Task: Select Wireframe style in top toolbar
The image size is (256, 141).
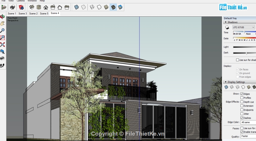Action: 92,7
